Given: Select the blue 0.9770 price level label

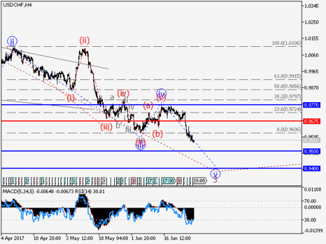Looking at the screenshot, I should 312,105.
